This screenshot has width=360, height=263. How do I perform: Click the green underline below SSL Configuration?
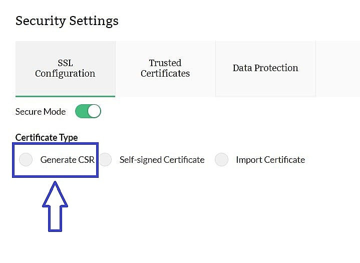[65, 96]
